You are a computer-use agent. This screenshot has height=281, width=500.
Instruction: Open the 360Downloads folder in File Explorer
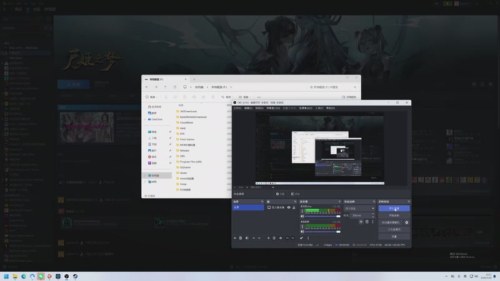tap(188, 111)
